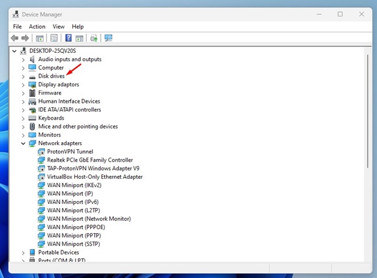Viewport: 377px width, 278px height.
Task: Click the Update device driver toolbar icon
Action: coord(94,38)
